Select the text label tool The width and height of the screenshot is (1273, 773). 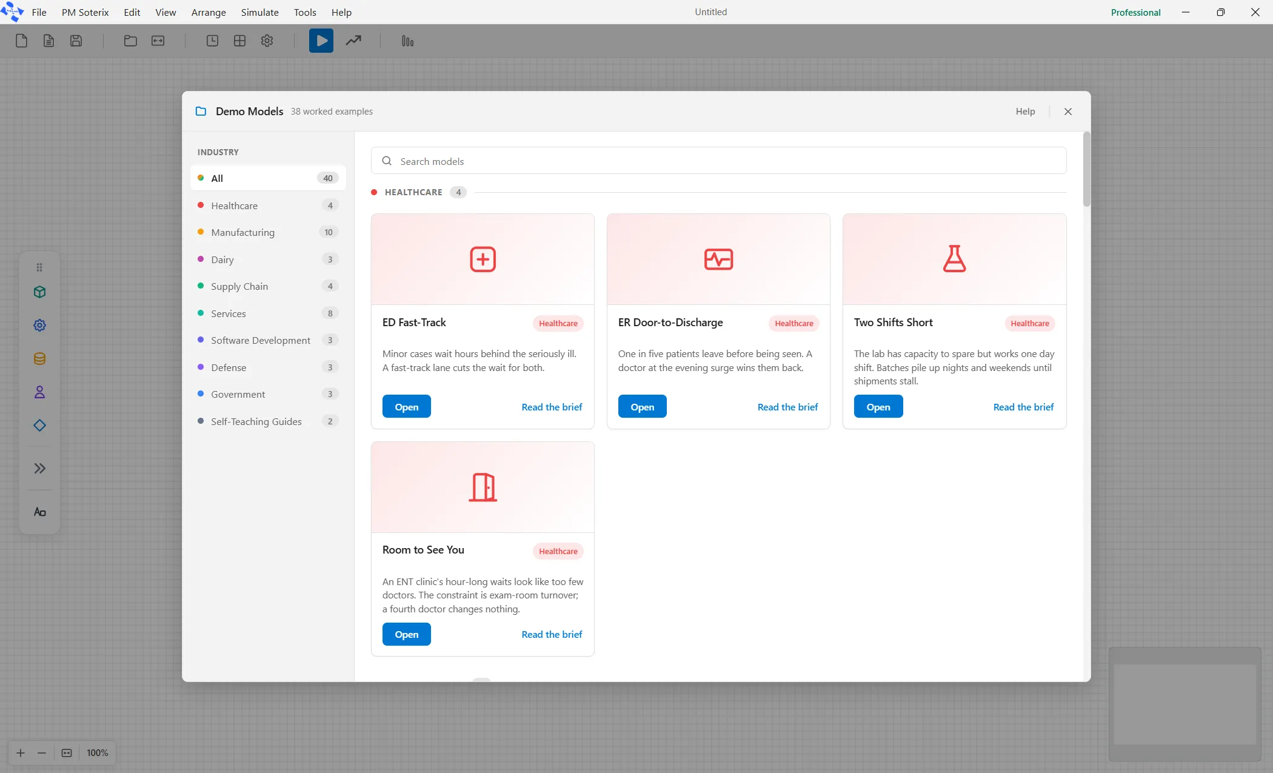(39, 512)
